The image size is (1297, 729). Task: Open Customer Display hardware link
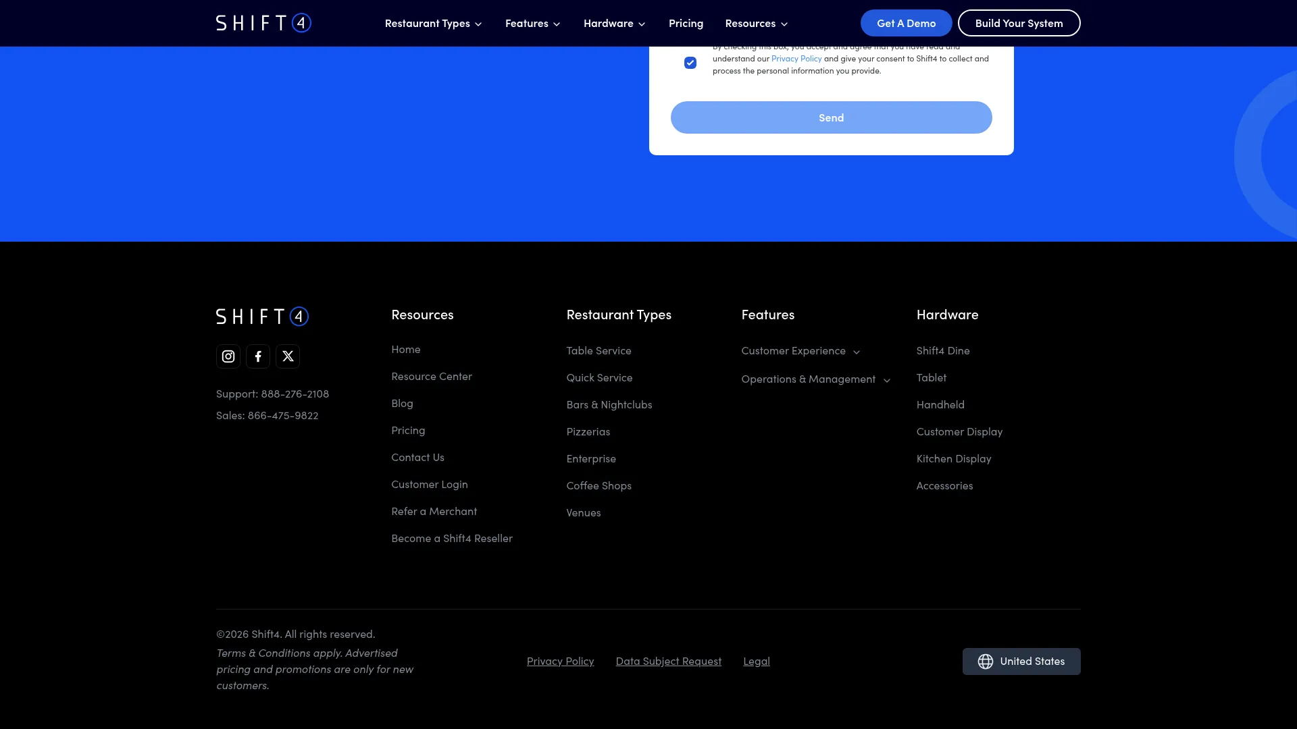pyautogui.click(x=959, y=432)
